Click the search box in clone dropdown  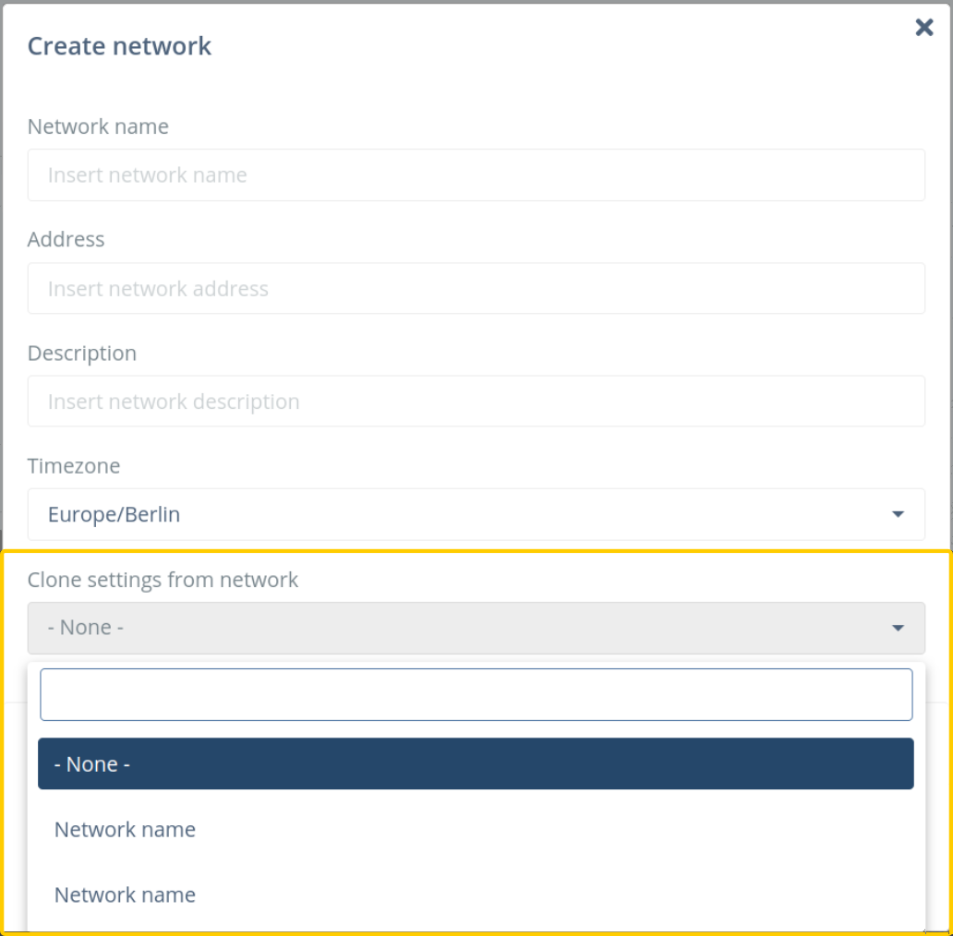[476, 695]
